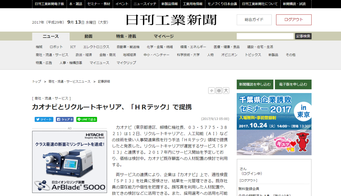Open the 総合ガイド button
The width and height of the screenshot is (341, 196).
tap(254, 20)
